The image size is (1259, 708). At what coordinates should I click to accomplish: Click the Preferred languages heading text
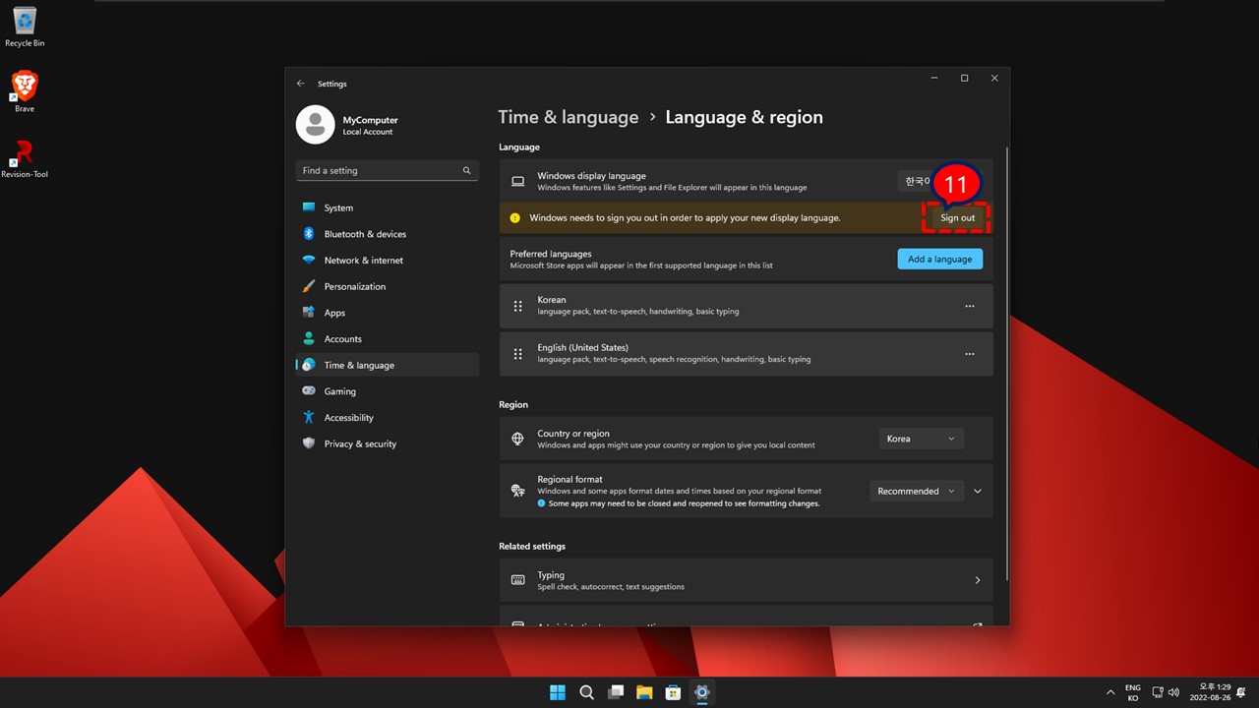click(x=551, y=254)
